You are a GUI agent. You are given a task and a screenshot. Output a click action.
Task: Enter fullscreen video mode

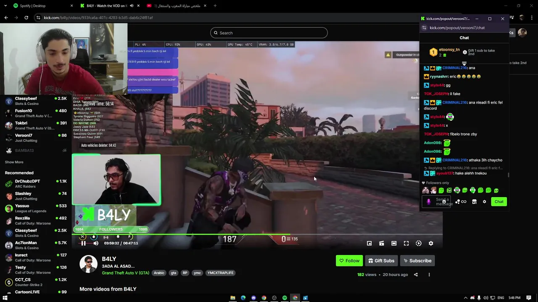click(406, 243)
